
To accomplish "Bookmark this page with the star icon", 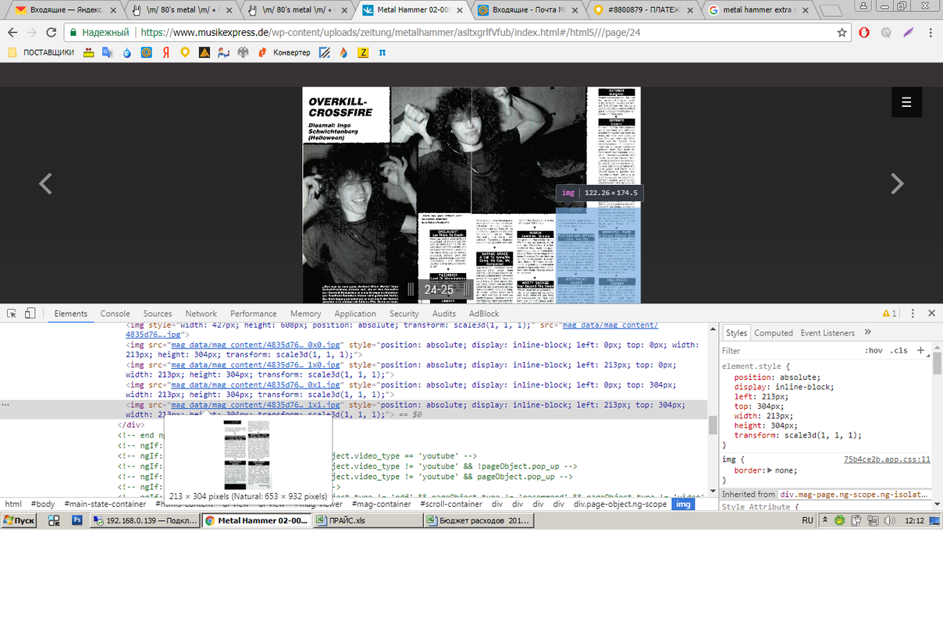I will (x=842, y=33).
